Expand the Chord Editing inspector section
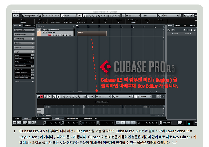Image resolution: width=209 pixels, height=147 pixels. pyautogui.click(x=24, y=39)
